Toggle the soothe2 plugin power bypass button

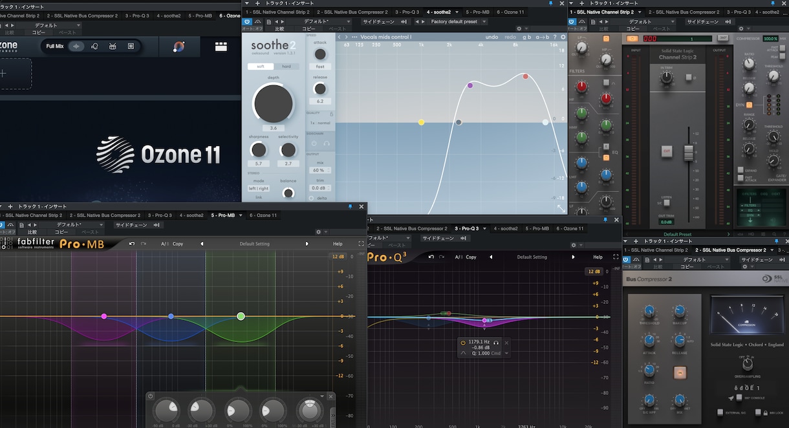pyautogui.click(x=246, y=21)
